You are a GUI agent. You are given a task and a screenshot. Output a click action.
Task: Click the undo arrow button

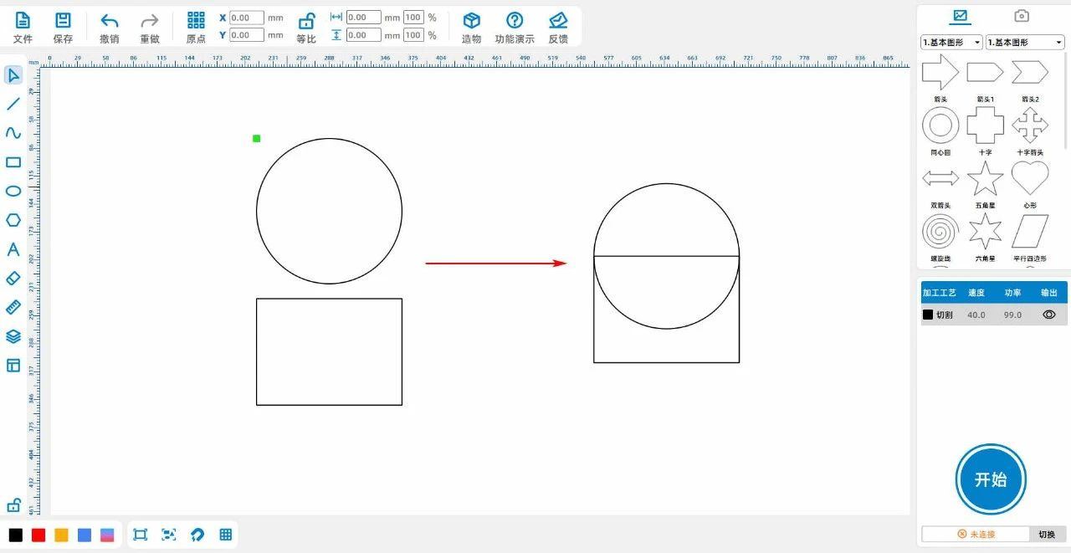point(109,22)
